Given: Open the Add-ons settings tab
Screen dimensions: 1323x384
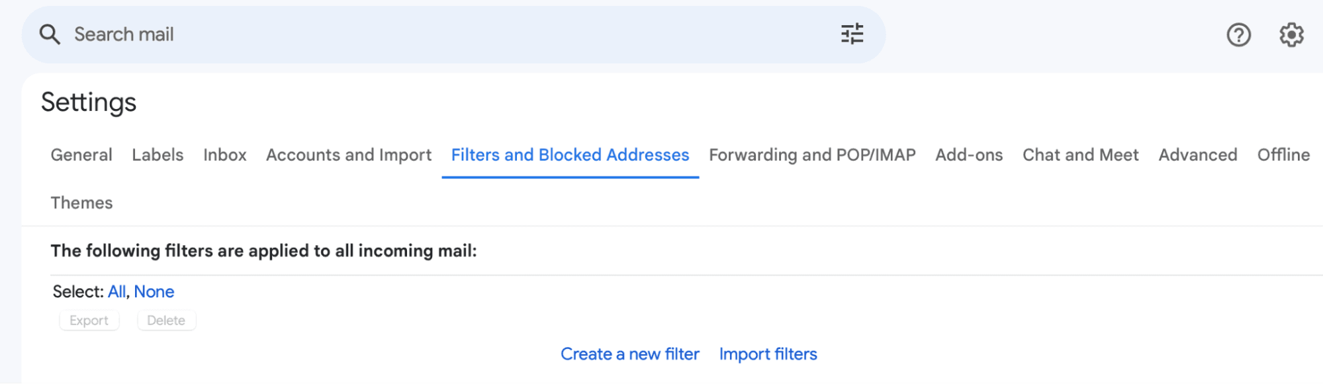Looking at the screenshot, I should tap(968, 155).
